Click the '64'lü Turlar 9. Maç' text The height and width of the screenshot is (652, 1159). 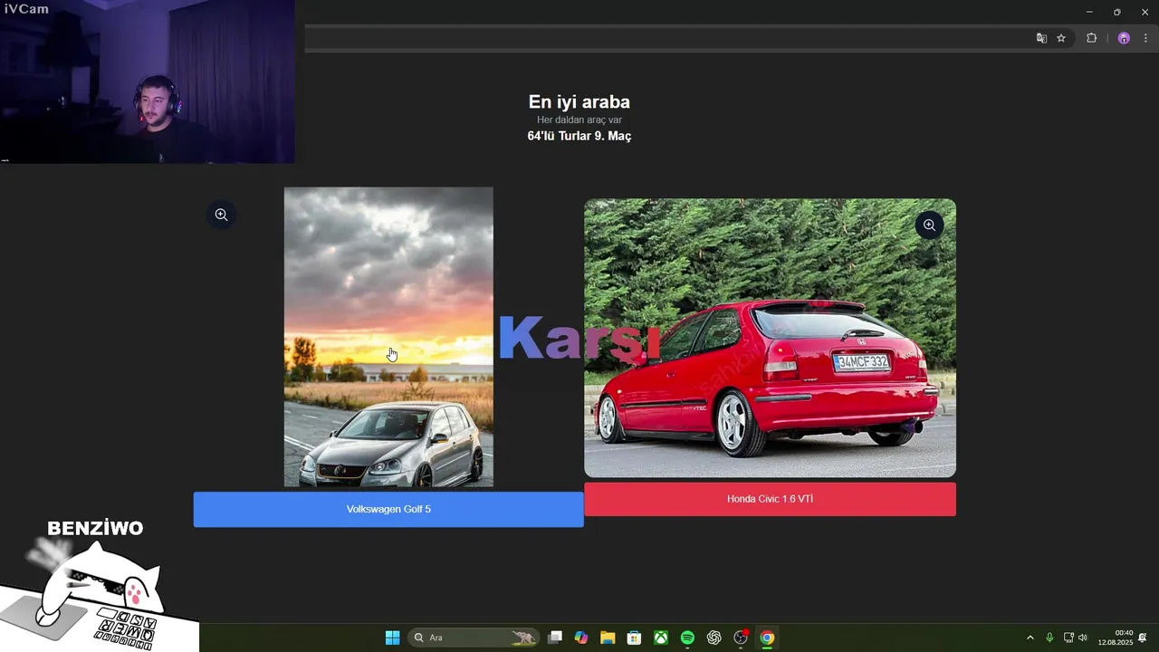tap(579, 136)
